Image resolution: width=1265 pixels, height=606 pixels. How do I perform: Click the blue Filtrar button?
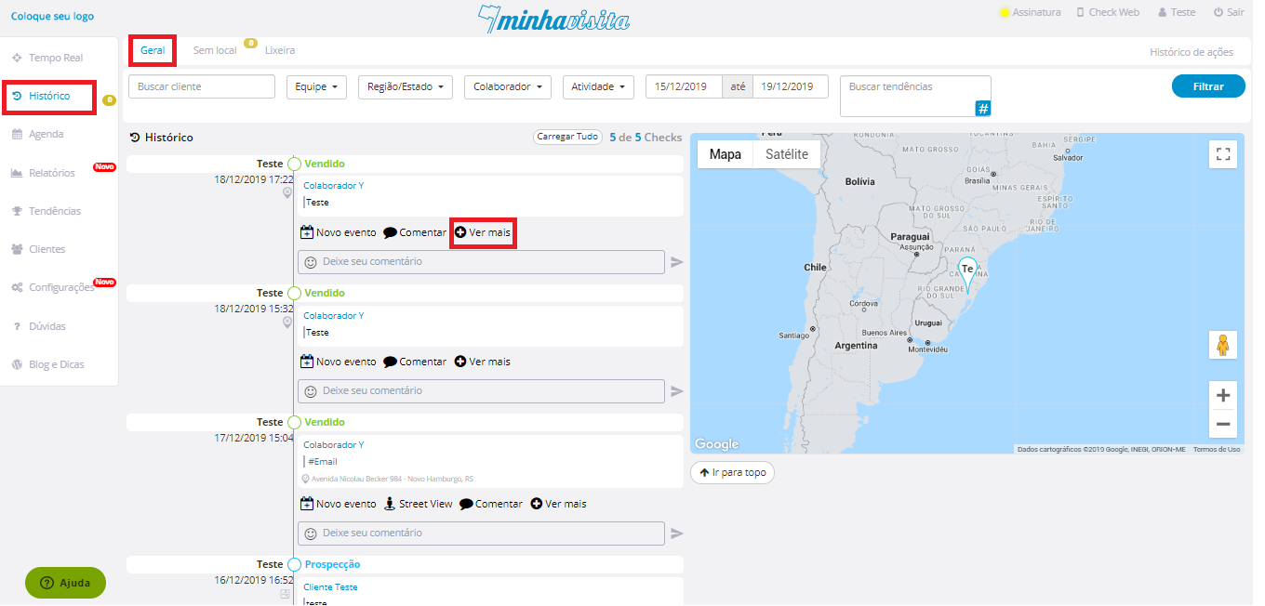click(1207, 86)
